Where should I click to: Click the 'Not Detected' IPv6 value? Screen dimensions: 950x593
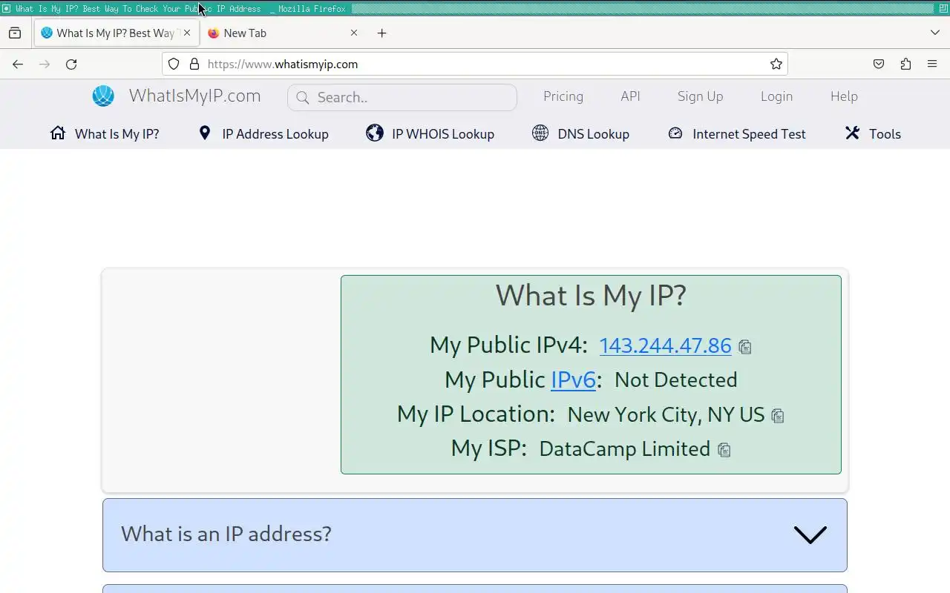coord(676,380)
